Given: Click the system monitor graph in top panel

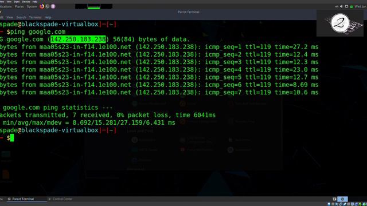Looking at the screenshot, I should (93, 6).
